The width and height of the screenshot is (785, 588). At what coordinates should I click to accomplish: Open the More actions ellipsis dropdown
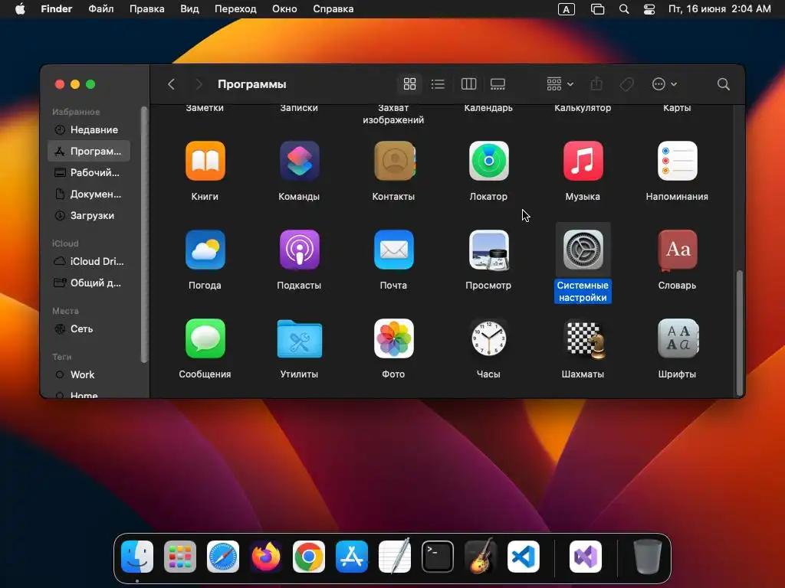click(x=665, y=84)
